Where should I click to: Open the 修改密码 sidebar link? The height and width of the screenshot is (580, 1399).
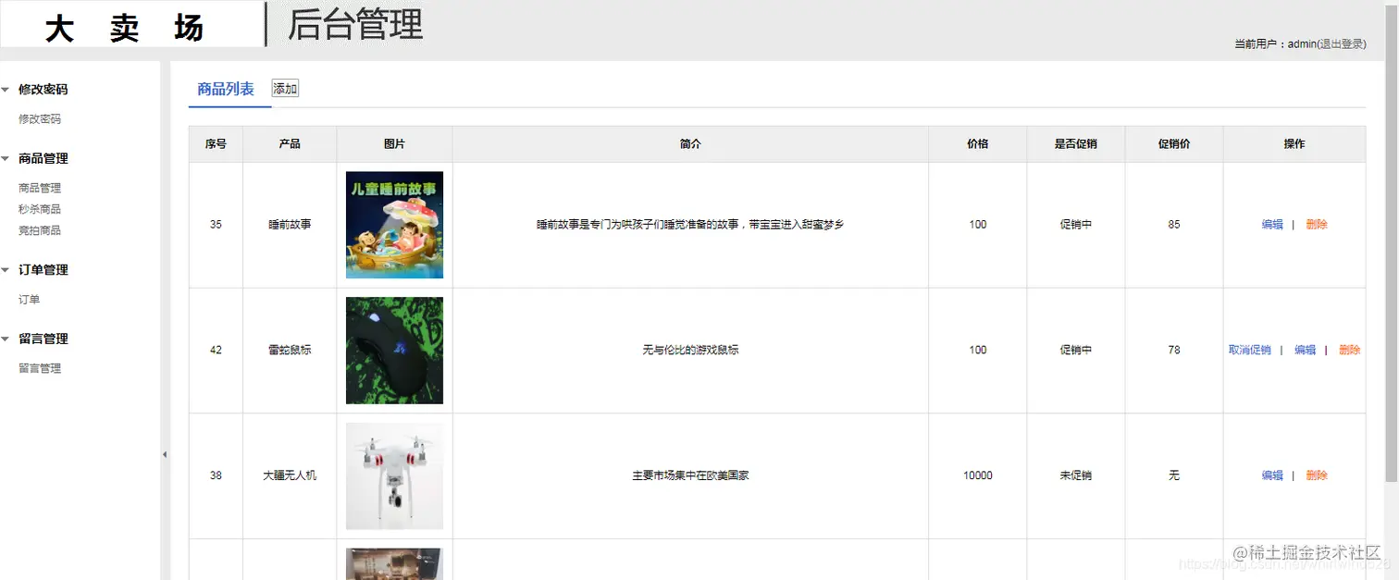40,119
